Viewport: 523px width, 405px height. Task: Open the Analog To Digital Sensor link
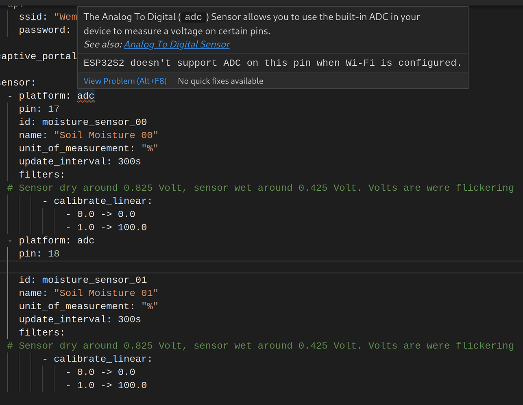(x=177, y=44)
